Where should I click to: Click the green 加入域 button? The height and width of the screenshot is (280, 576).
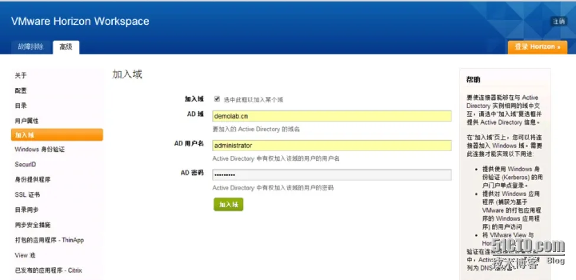click(229, 204)
